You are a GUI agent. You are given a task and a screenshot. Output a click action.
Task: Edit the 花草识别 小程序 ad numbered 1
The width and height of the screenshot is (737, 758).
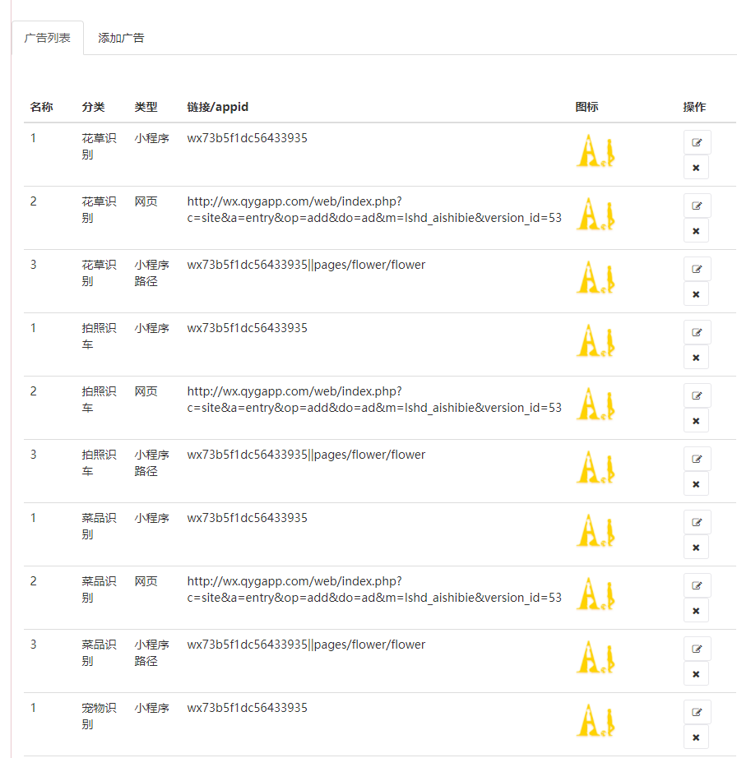click(x=697, y=142)
